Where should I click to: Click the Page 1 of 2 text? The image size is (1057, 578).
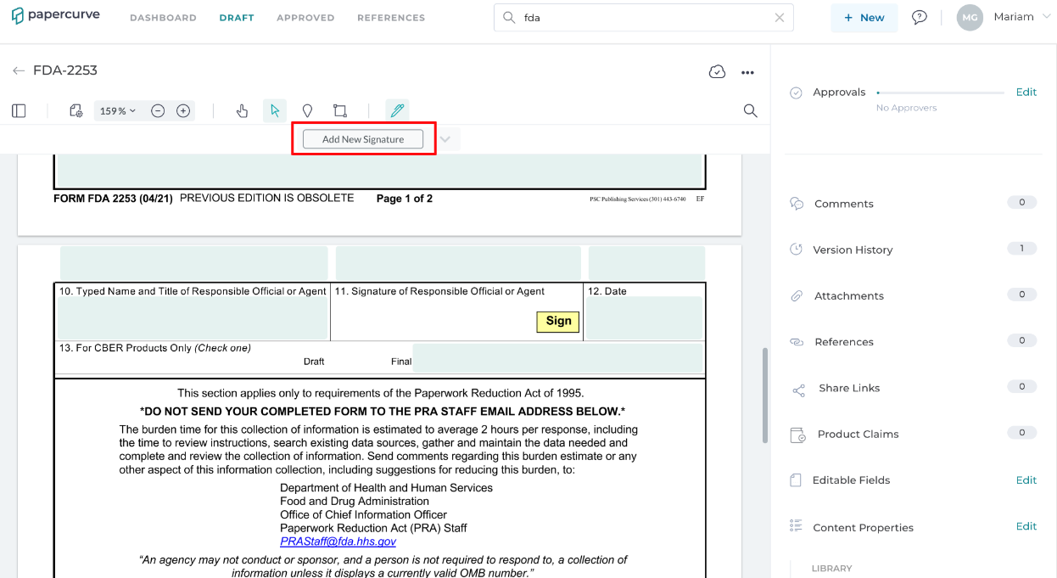pyautogui.click(x=405, y=199)
